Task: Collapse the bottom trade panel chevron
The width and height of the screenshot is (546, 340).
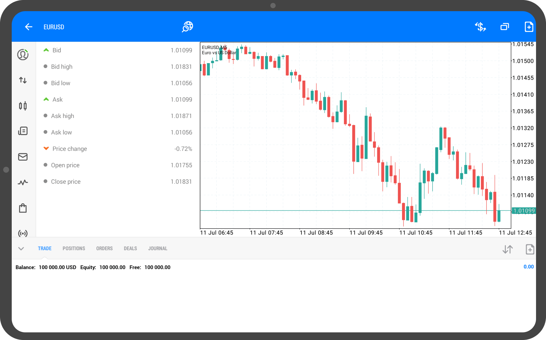Action: pos(21,249)
